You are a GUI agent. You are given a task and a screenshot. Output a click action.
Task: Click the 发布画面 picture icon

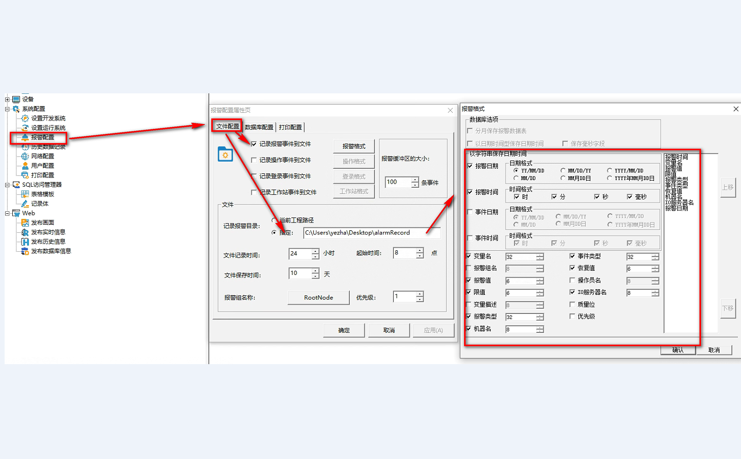25,223
